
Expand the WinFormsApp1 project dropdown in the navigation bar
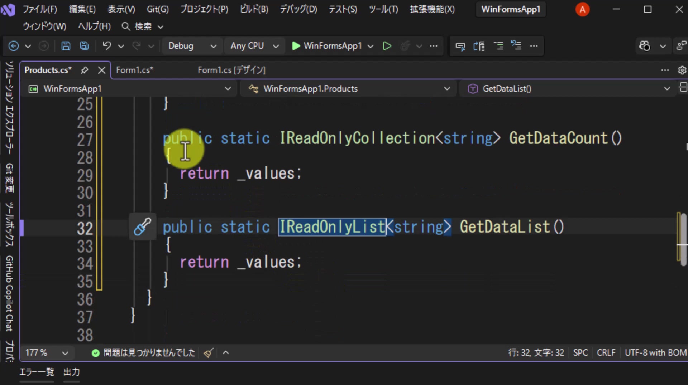130,89
